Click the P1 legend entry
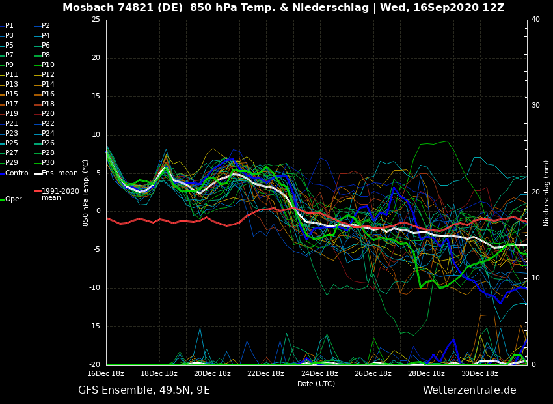Viewport: 553px width, 404px height. coord(9,26)
